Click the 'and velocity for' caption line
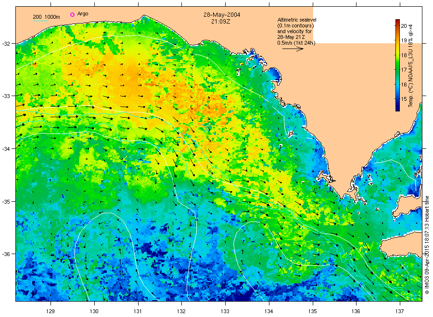The image size is (433, 317). click(294, 31)
